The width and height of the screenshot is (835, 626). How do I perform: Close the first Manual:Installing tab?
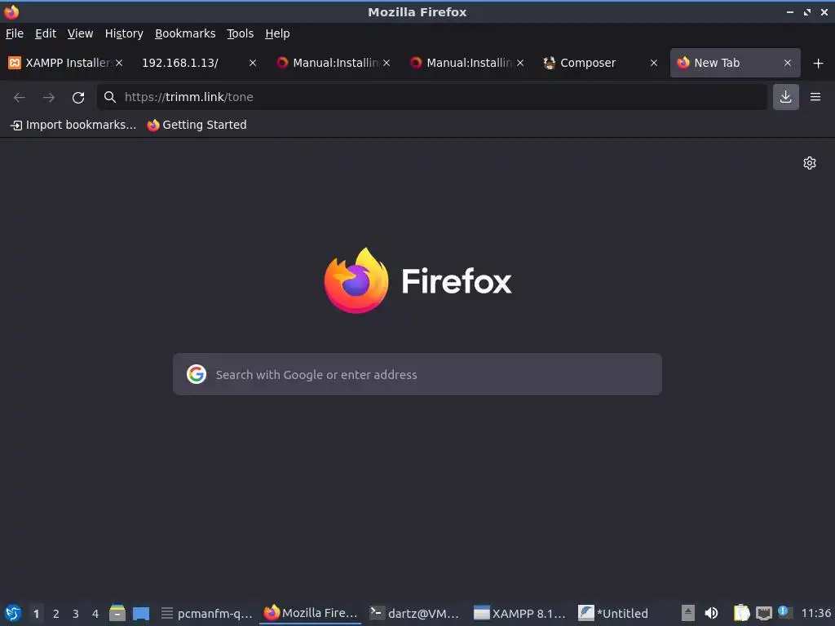click(x=387, y=63)
